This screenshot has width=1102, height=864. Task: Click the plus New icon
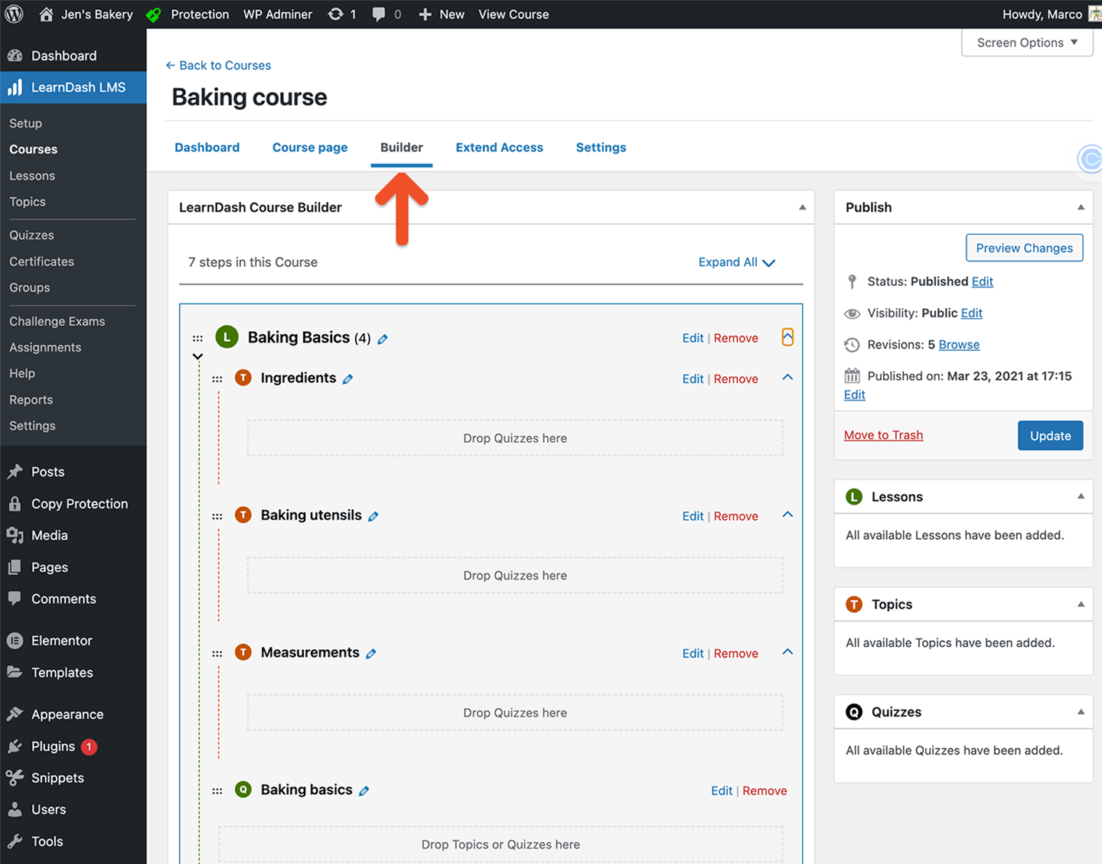coord(425,15)
